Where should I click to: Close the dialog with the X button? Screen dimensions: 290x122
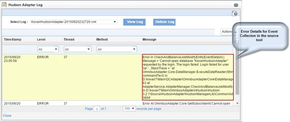point(236,5)
